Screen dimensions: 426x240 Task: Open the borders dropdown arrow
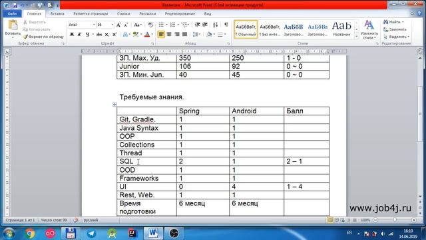pos(225,34)
